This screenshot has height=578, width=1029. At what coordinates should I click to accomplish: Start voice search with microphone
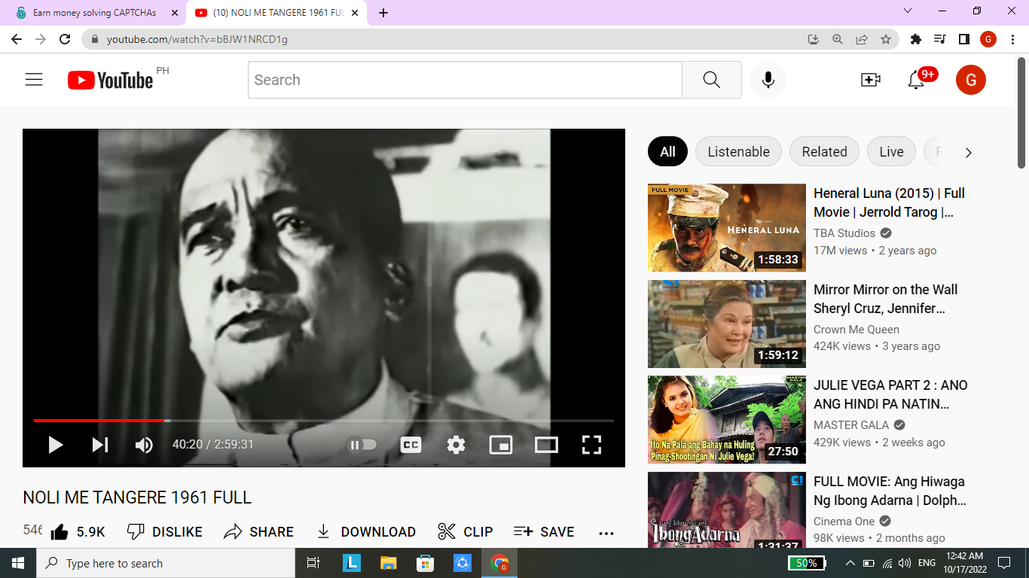pyautogui.click(x=768, y=80)
